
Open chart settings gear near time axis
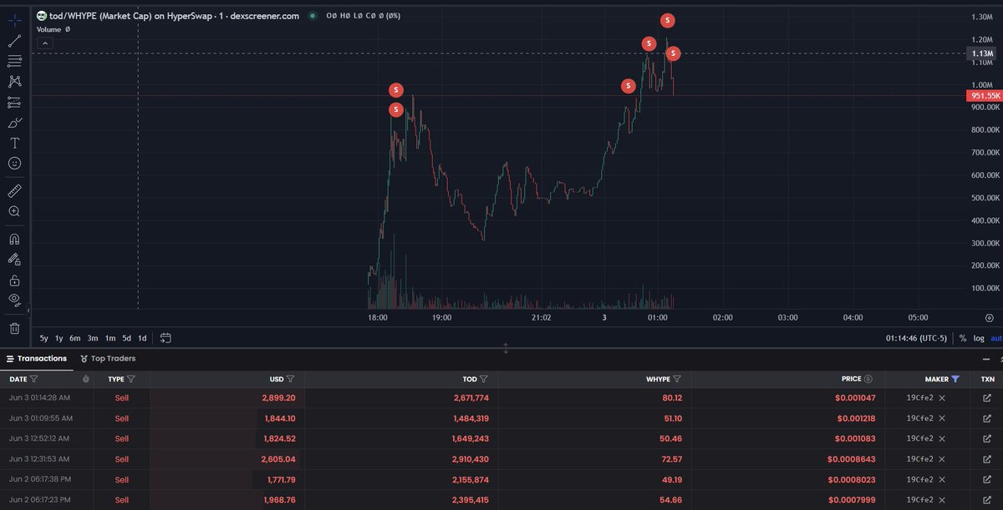click(x=989, y=318)
